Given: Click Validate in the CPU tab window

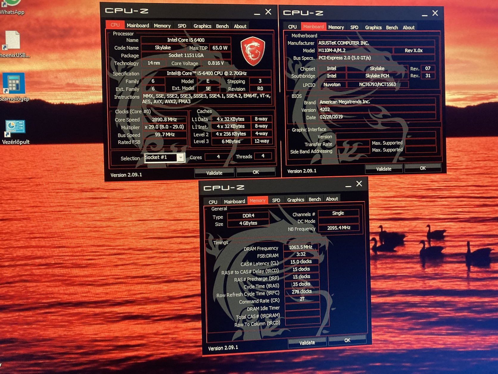Looking at the screenshot, I should [214, 173].
